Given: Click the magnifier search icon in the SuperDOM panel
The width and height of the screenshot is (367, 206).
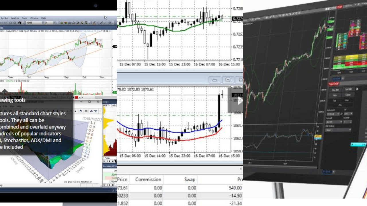Looking at the screenshot, I should [341, 114].
